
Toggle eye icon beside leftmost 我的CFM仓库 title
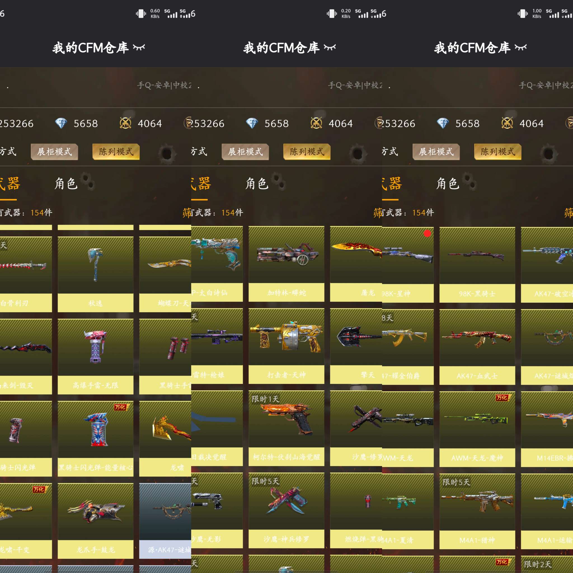click(139, 47)
